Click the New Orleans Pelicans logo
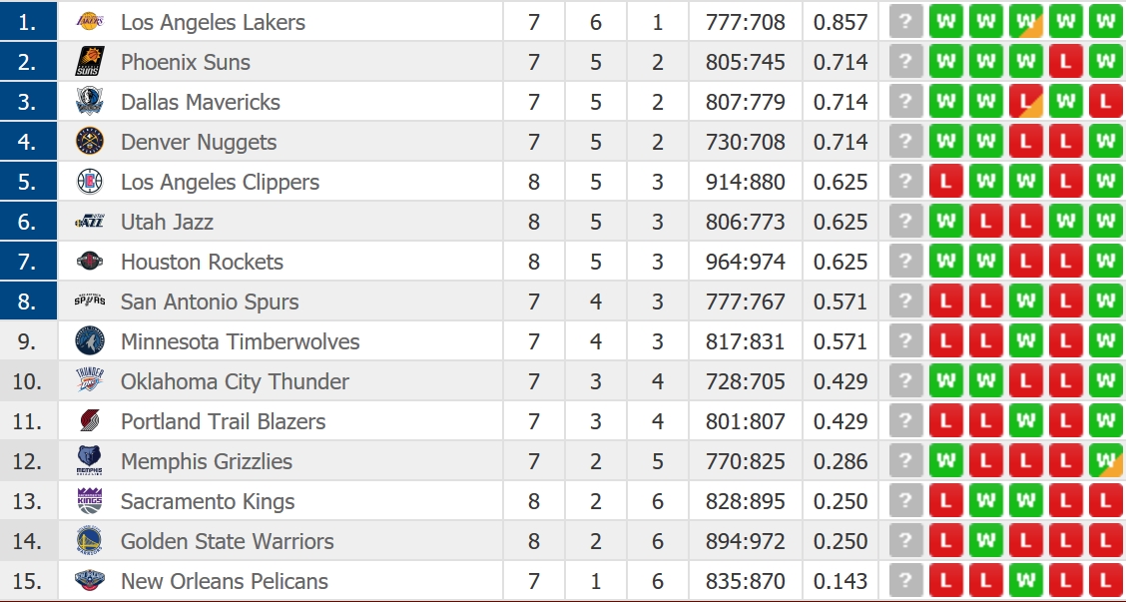The width and height of the screenshot is (1126, 602). click(x=89, y=581)
